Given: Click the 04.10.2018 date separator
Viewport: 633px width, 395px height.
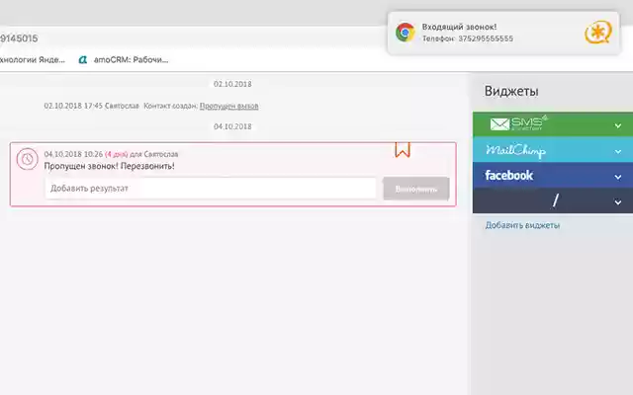Looking at the screenshot, I should point(232,126).
